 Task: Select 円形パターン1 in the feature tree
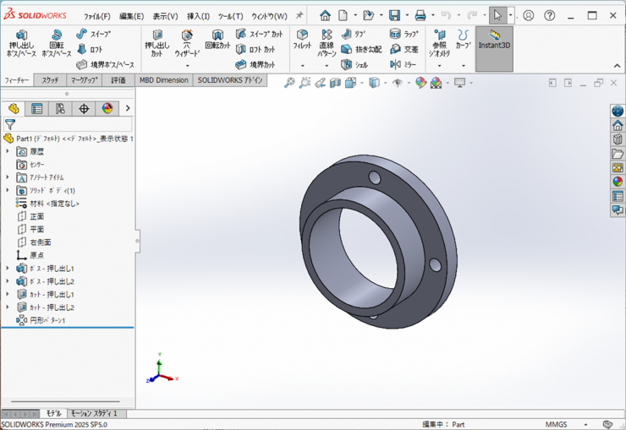pyautogui.click(x=47, y=321)
